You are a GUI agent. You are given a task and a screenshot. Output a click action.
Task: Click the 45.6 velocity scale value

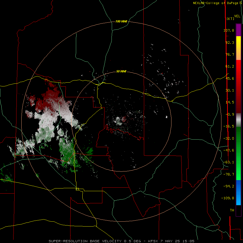point(230,78)
